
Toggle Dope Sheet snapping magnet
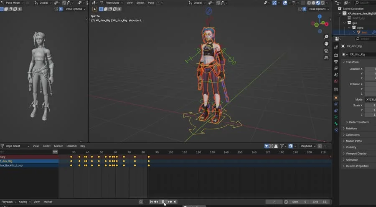[x=290, y=146]
